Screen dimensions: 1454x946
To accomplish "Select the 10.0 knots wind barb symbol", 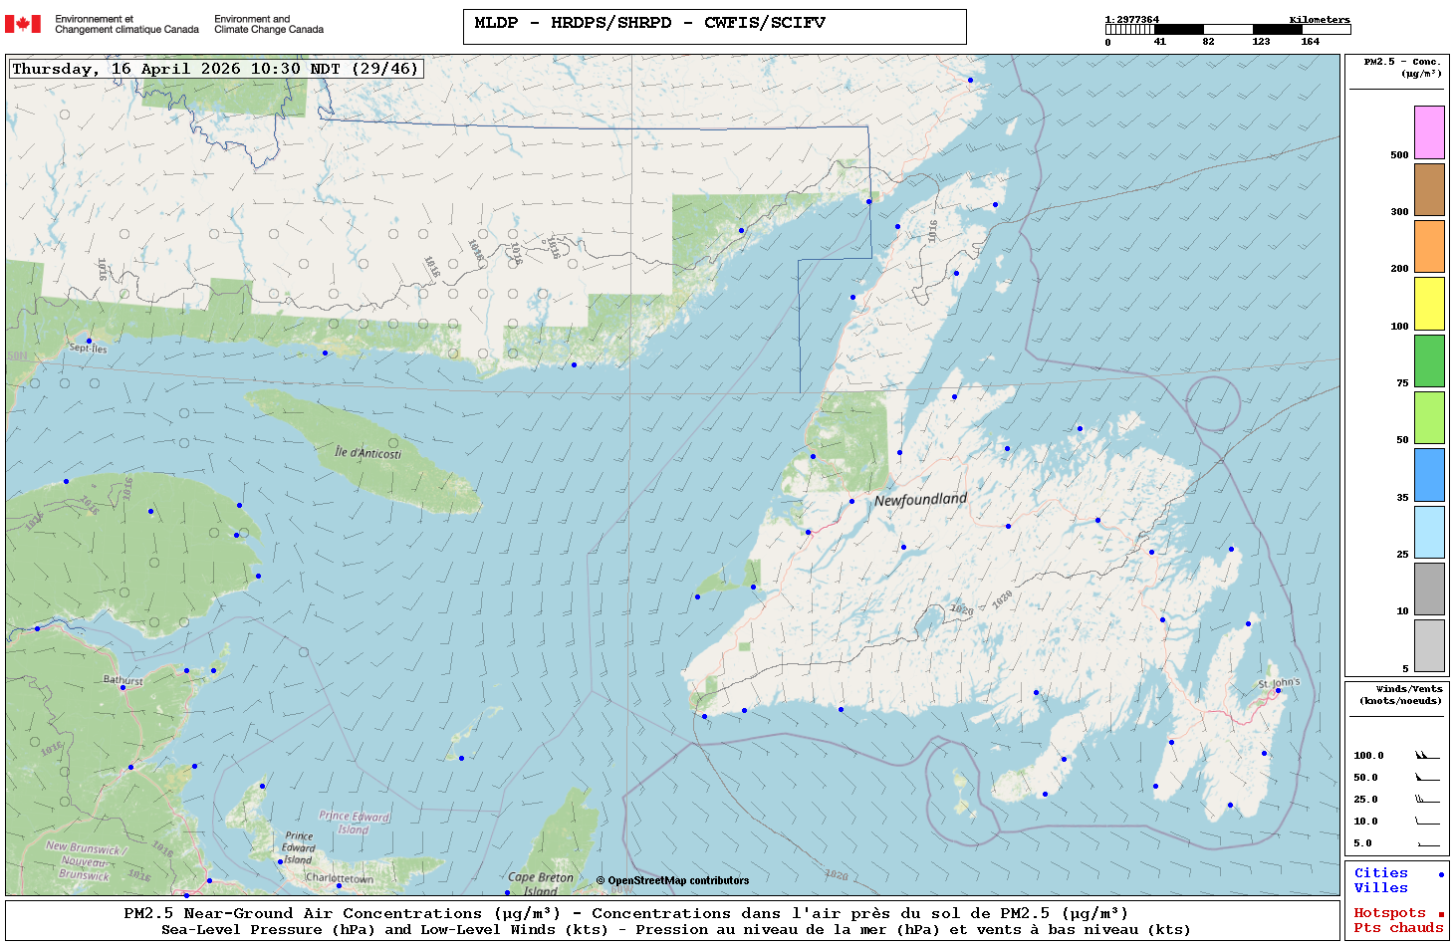I will tap(1427, 822).
